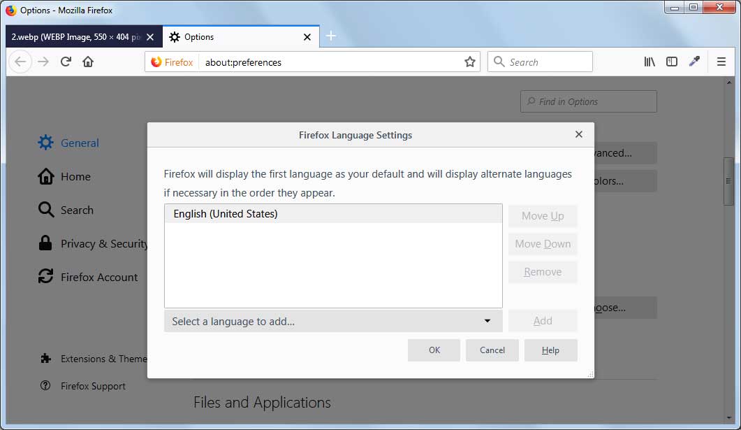
Task: Open Firefox Account preferences
Action: coord(88,277)
